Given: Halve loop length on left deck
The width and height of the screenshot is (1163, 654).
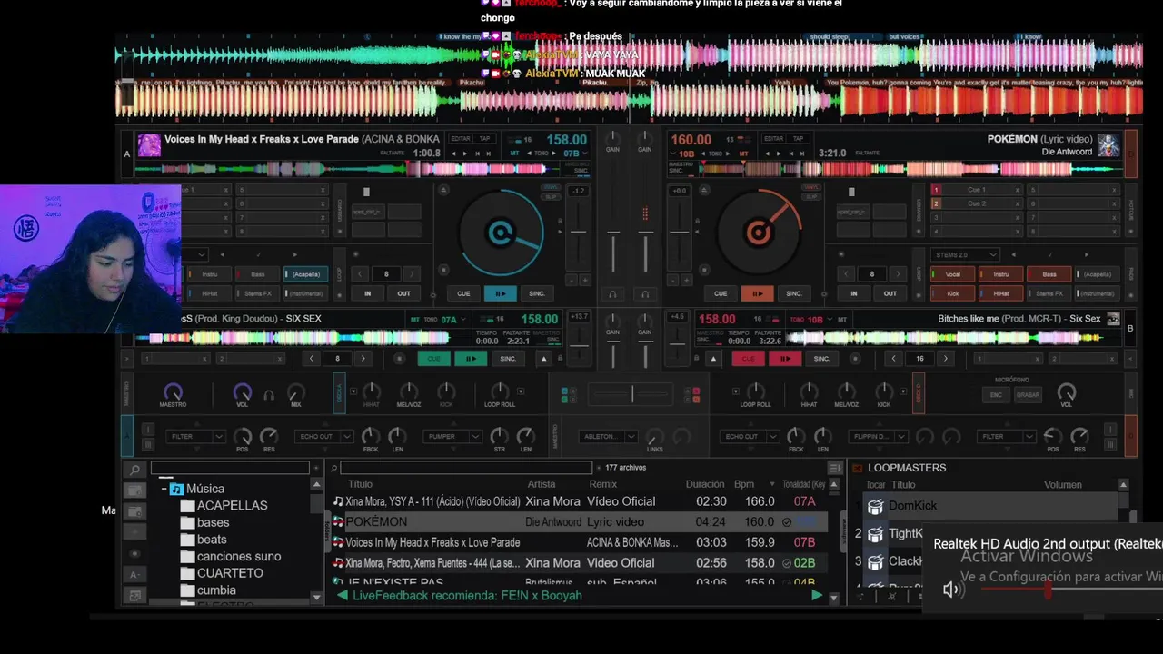Looking at the screenshot, I should tap(361, 274).
